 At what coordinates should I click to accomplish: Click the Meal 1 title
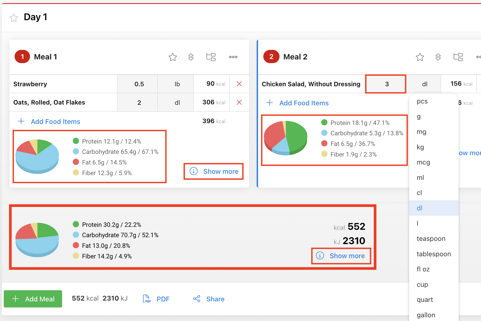[46, 57]
